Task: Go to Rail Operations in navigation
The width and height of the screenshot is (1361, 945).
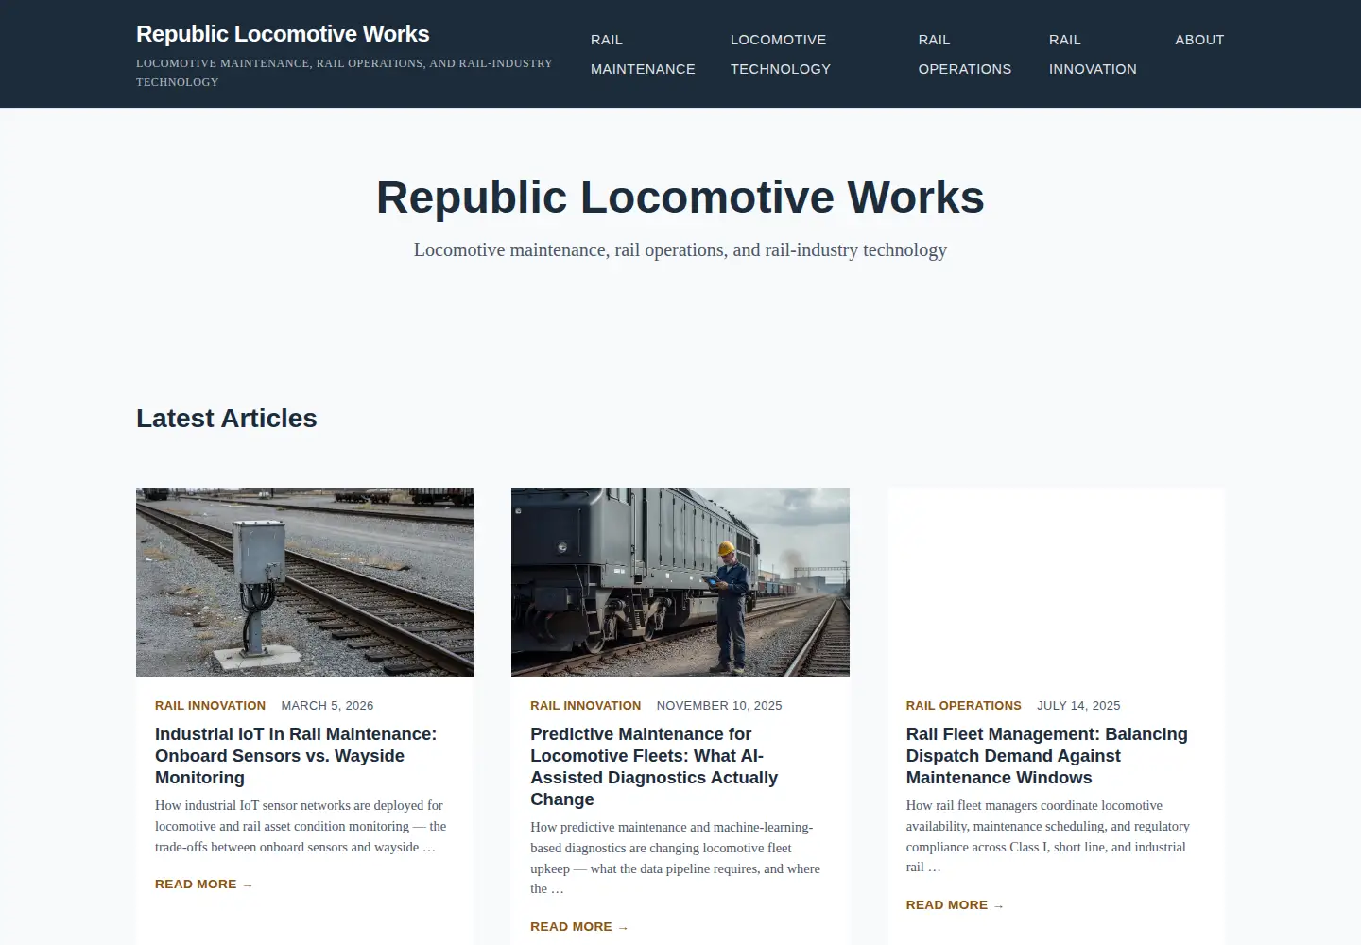Action: tap(965, 54)
